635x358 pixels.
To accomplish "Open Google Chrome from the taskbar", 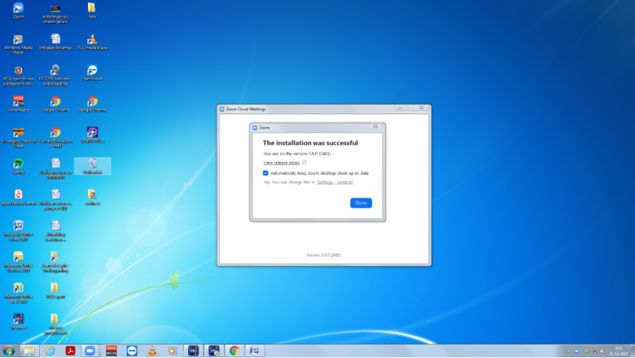I will (234, 351).
